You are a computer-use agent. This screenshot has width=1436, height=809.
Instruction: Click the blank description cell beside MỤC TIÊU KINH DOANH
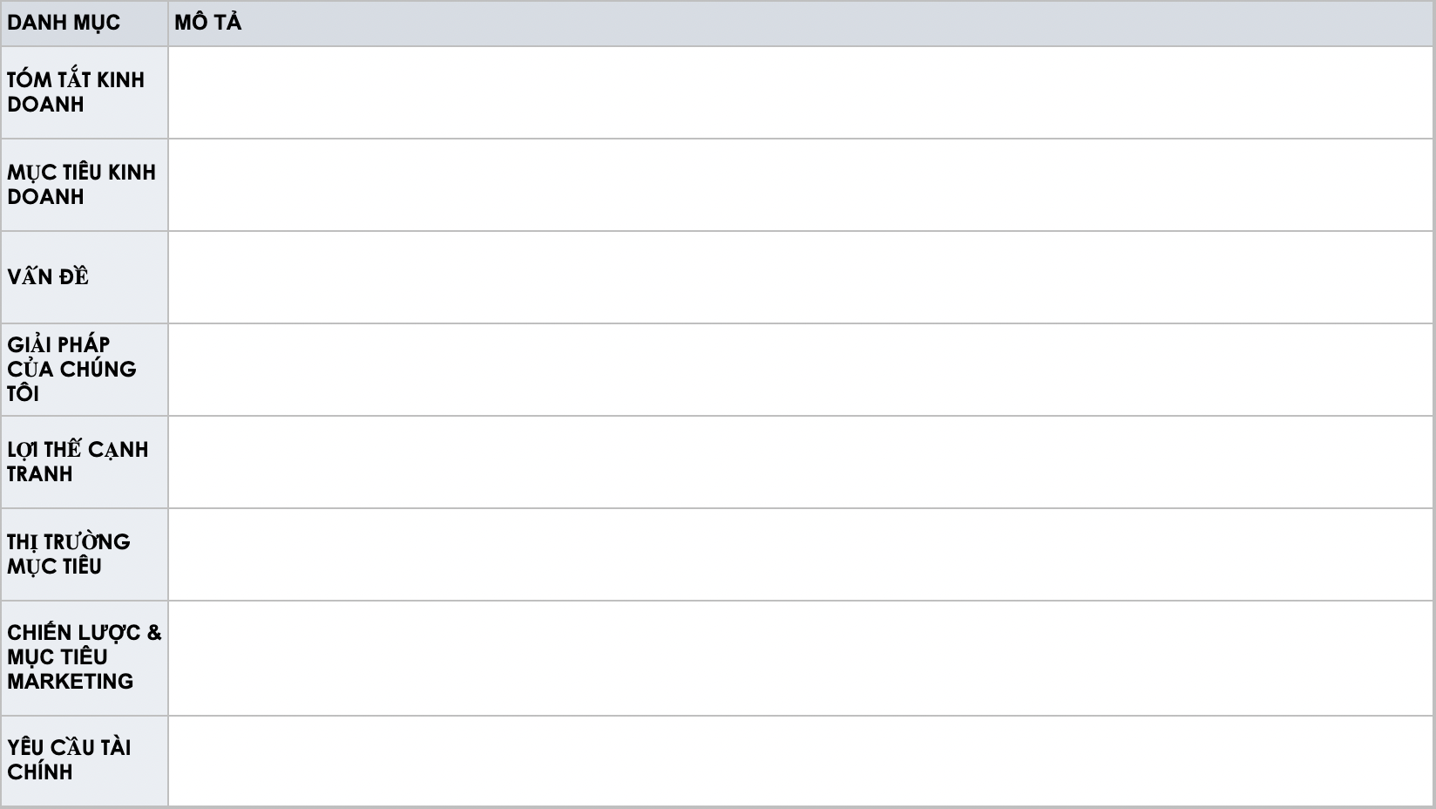pyautogui.click(x=800, y=185)
